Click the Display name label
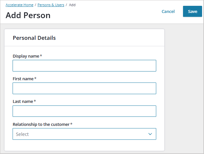 pos(26,56)
